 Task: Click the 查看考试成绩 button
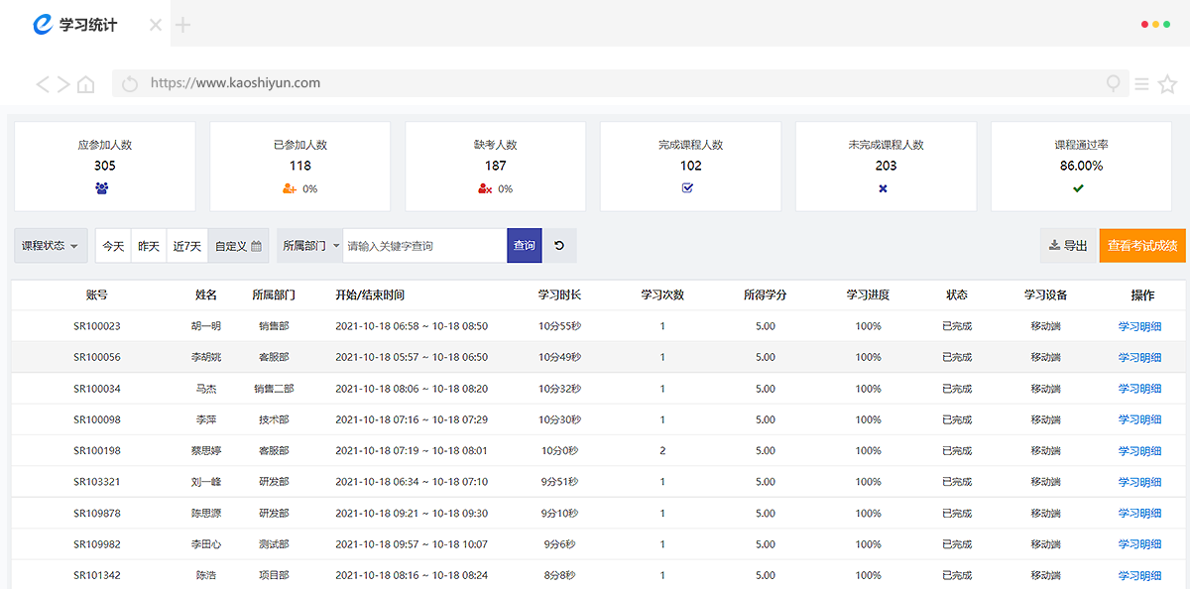(x=1142, y=246)
